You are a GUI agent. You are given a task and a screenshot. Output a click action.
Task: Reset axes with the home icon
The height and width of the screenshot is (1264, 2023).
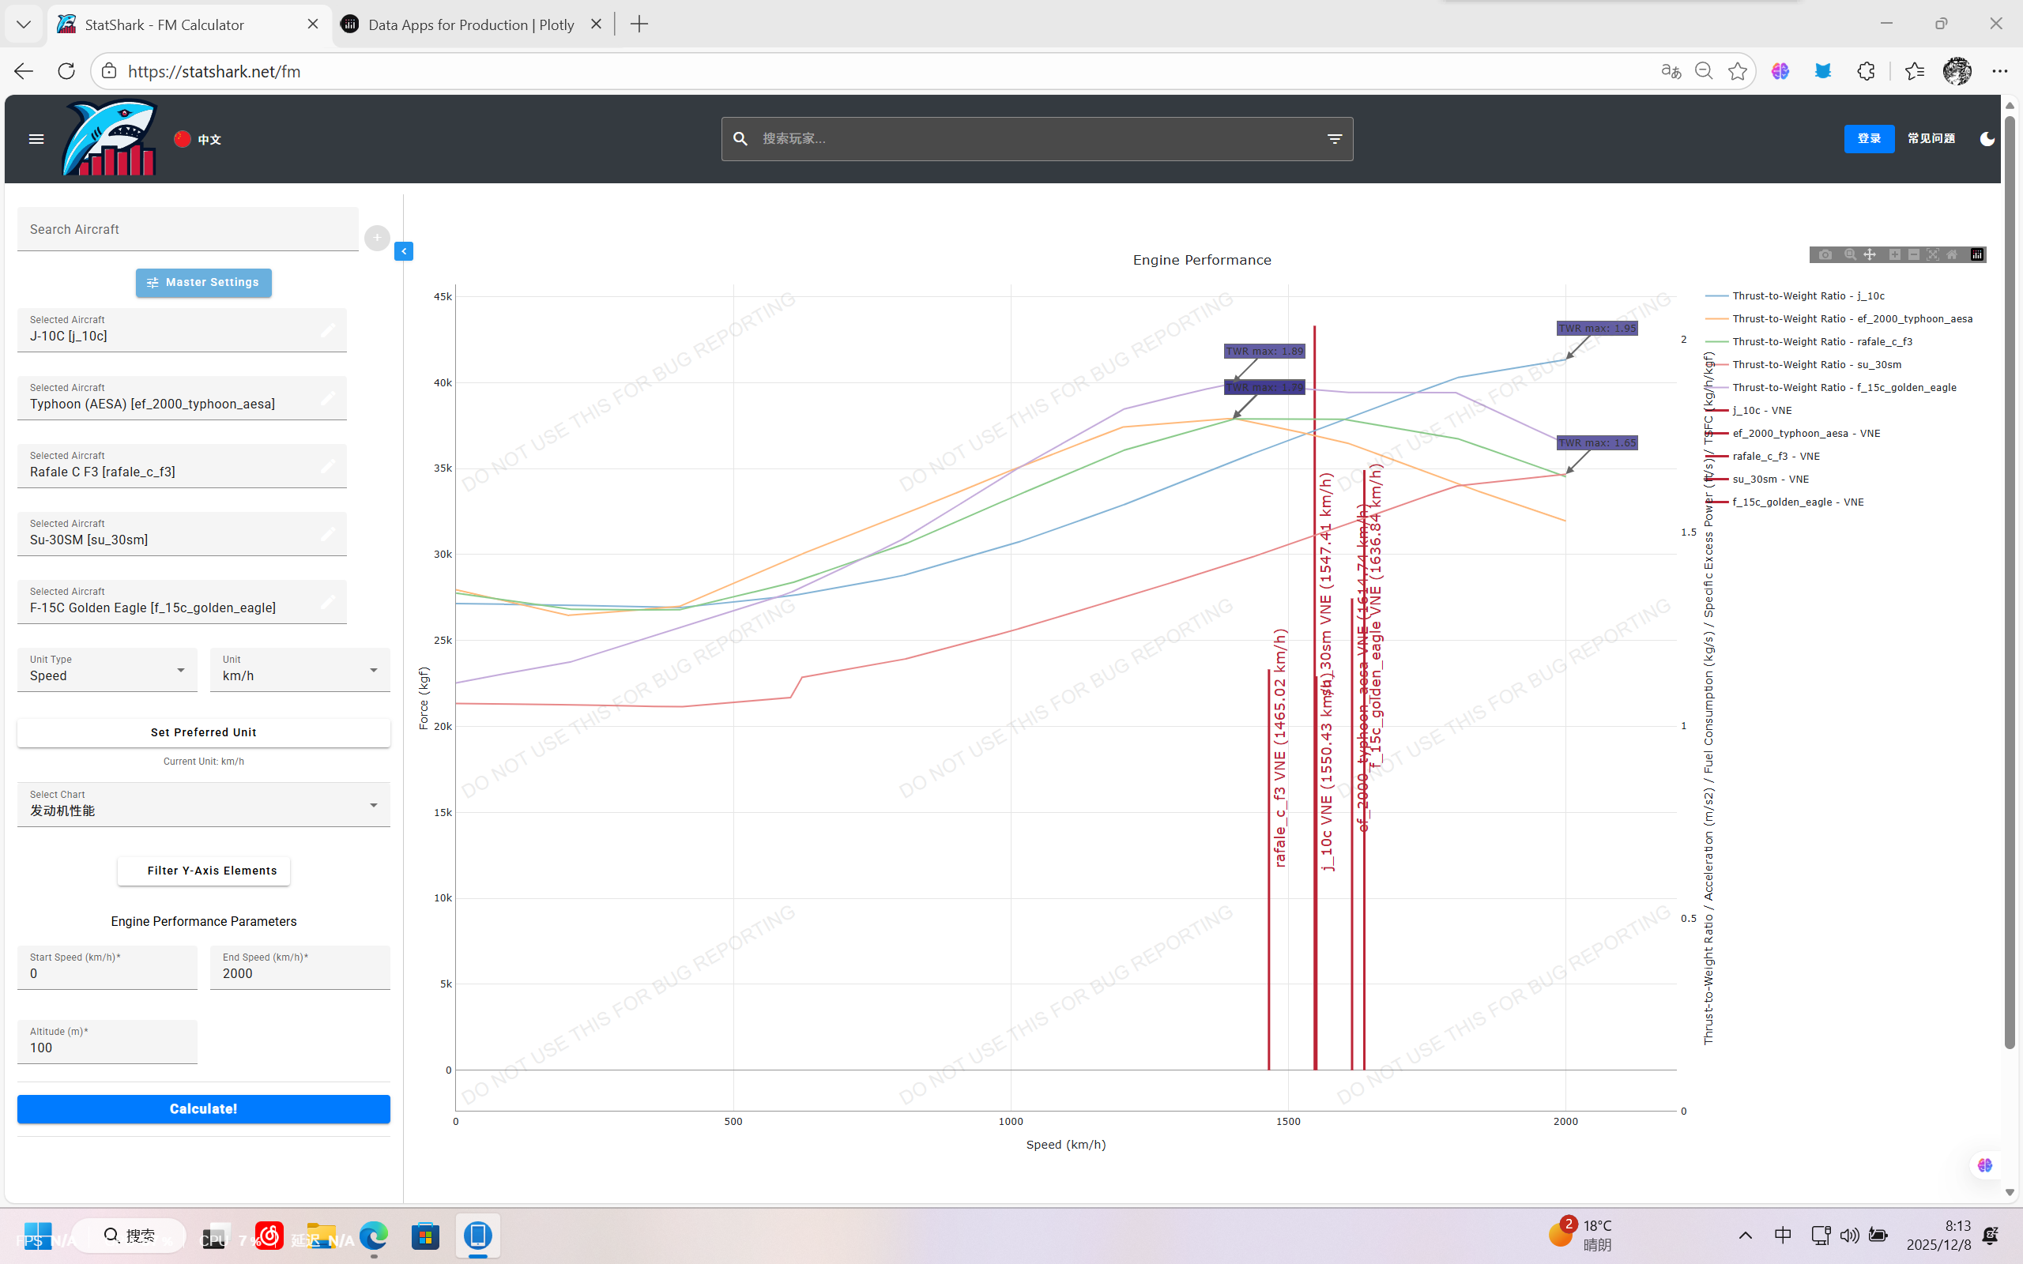(1952, 255)
